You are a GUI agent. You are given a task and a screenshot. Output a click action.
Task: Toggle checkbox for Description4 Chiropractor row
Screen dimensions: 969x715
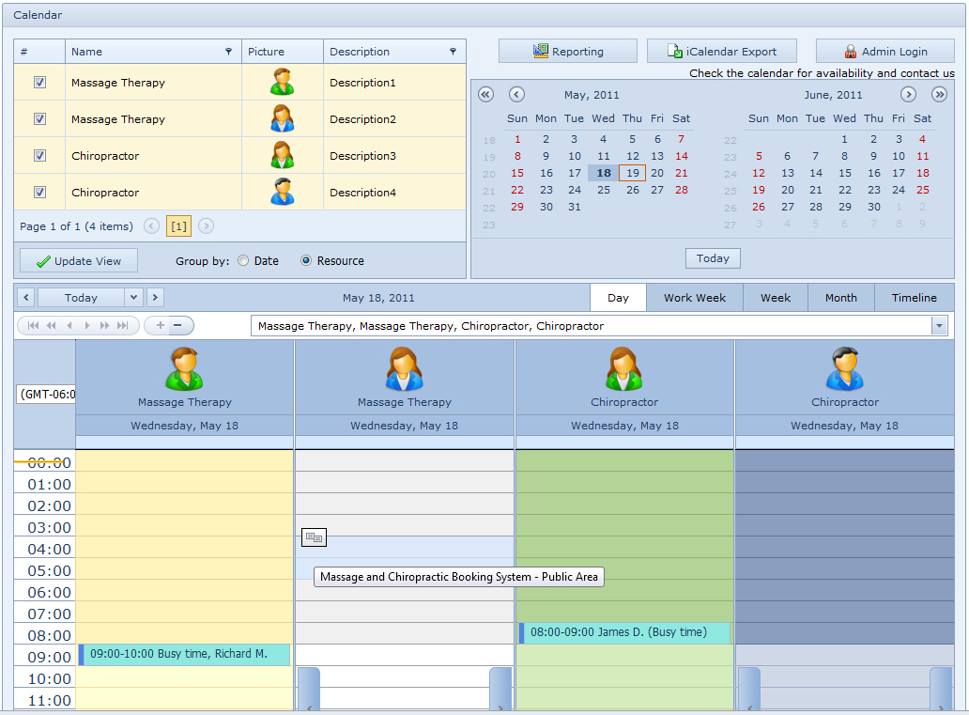(39, 193)
